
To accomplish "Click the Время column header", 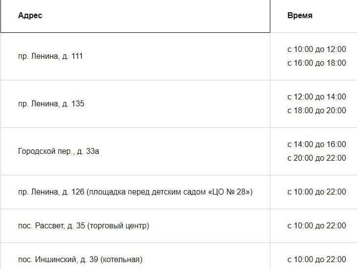I will [x=300, y=16].
